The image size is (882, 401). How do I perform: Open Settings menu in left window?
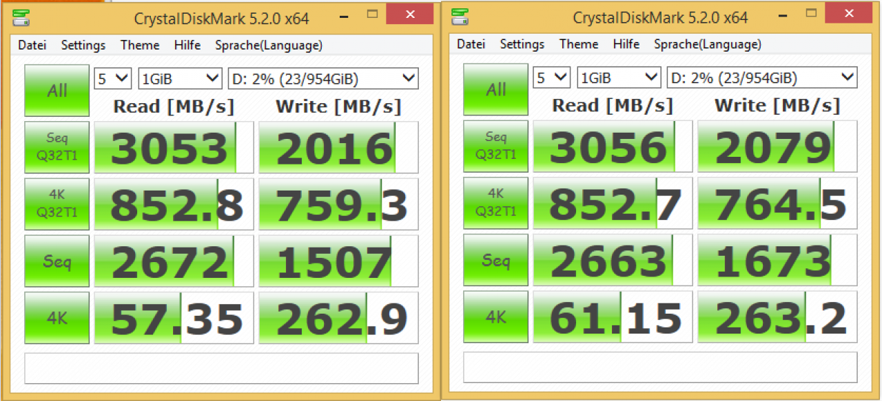click(x=83, y=45)
